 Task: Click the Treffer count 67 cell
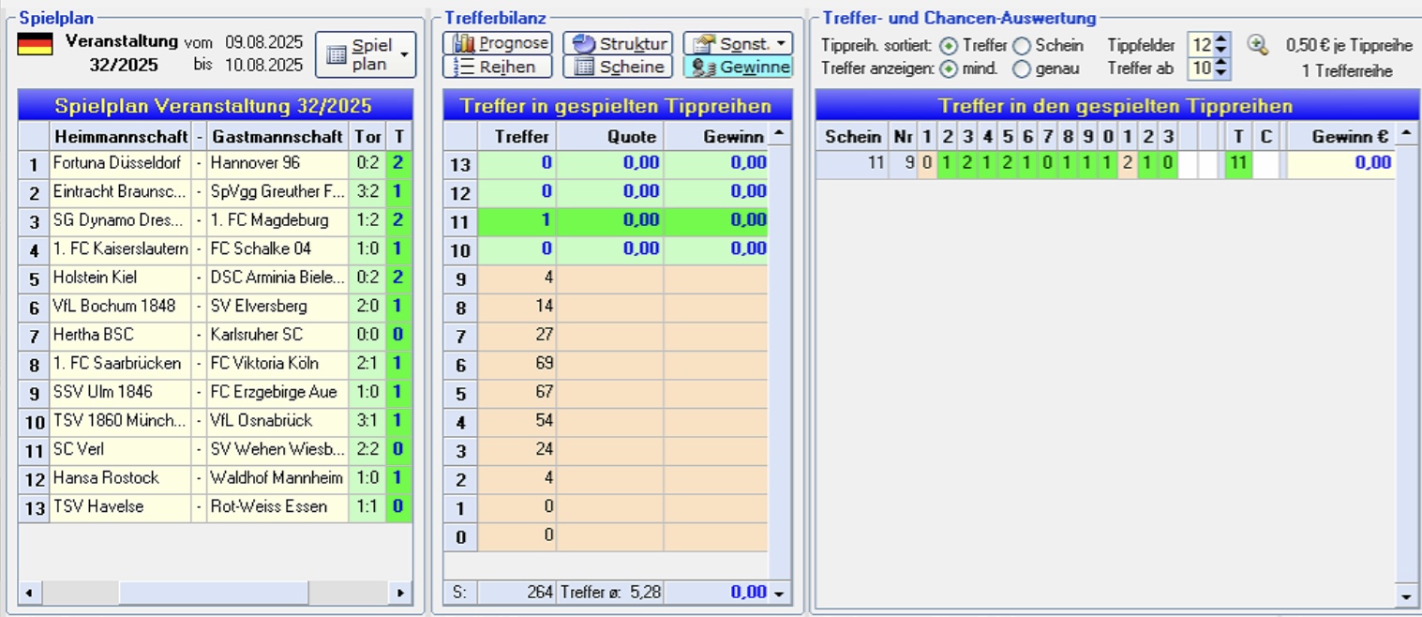point(517,392)
